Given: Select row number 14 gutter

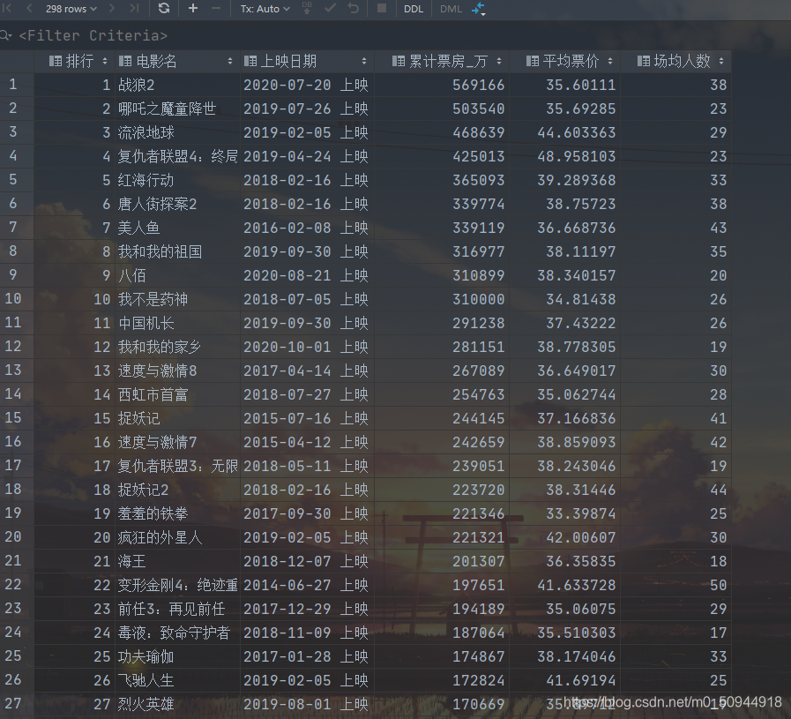Looking at the screenshot, I should pos(17,393).
